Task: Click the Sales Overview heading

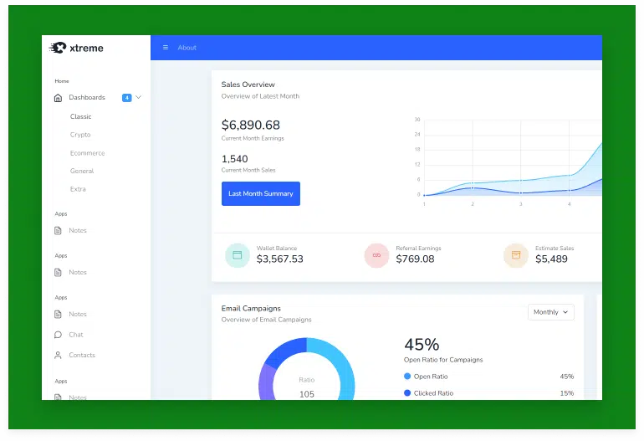Action: tap(248, 85)
